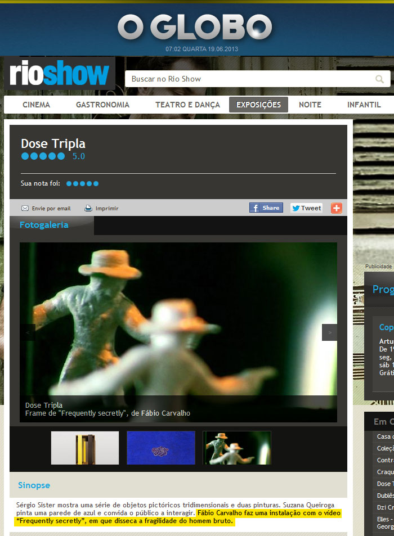The image size is (394, 536).
Task: Click the Tweet button
Action: [x=306, y=208]
